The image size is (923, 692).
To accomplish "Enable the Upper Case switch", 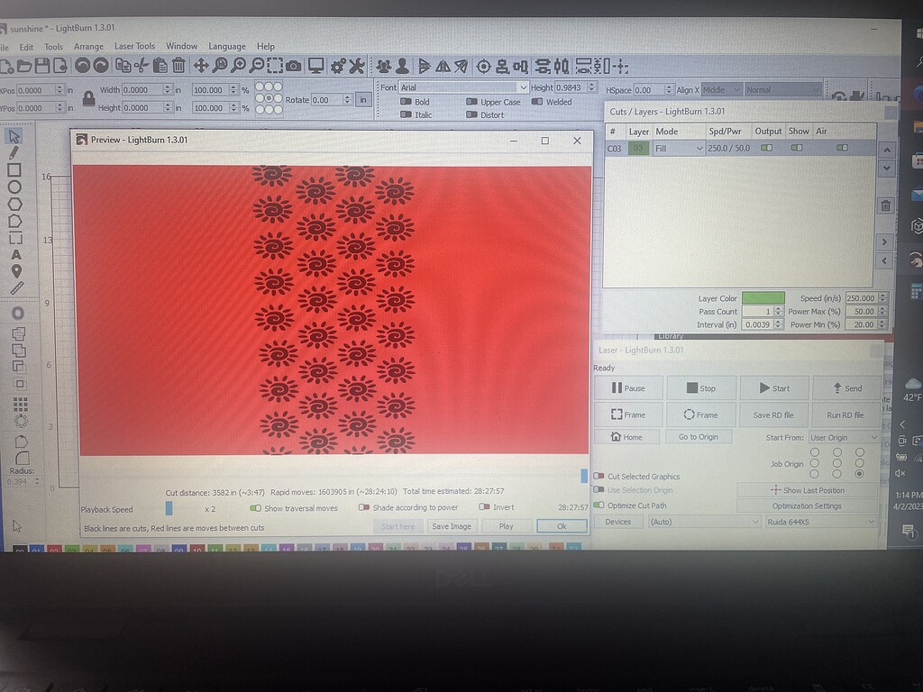I will tap(471, 101).
